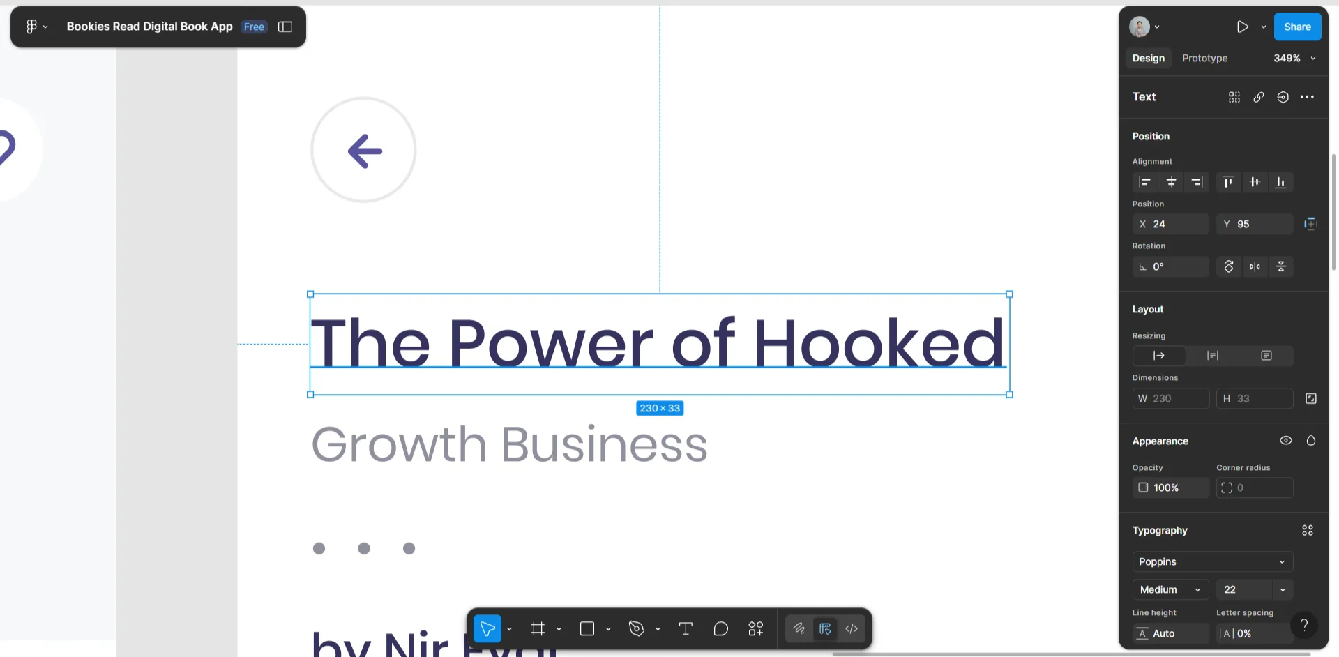This screenshot has height=657, width=1339.
Task: Align left
Action: coord(1145,182)
